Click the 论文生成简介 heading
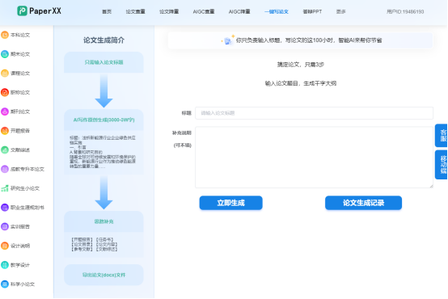The height and width of the screenshot is (299, 448). point(104,40)
